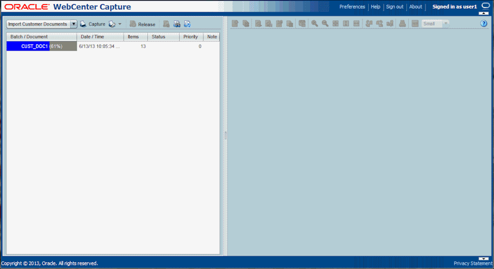Open the Privacy Statement link
The image size is (494, 269).
(473, 263)
